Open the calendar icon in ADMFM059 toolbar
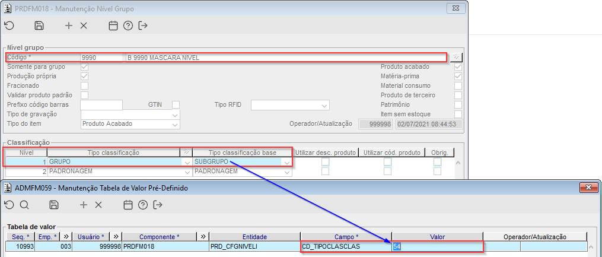Screen dimensions: 602x257 128,205
